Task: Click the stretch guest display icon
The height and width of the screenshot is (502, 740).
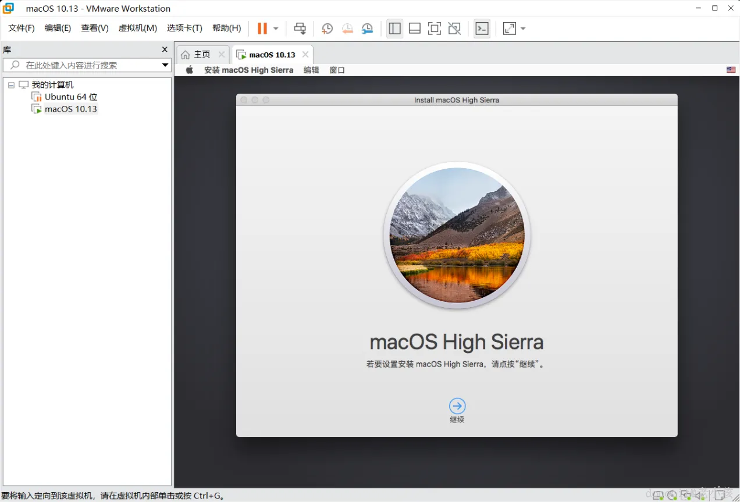Action: click(510, 29)
